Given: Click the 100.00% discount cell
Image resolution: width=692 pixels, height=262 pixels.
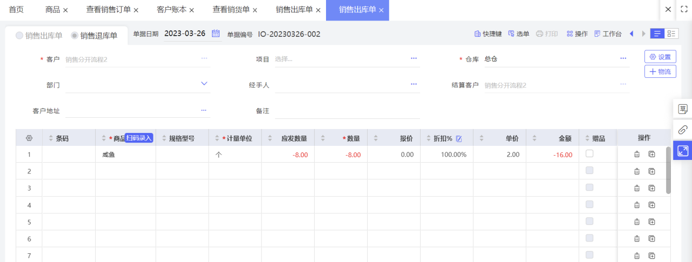Looking at the screenshot, I should (447, 154).
